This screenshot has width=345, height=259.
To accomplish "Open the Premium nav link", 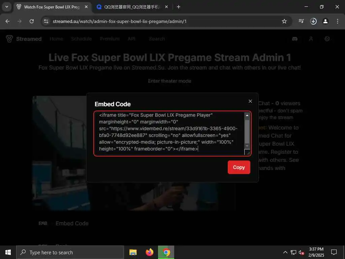I will 109,39.
